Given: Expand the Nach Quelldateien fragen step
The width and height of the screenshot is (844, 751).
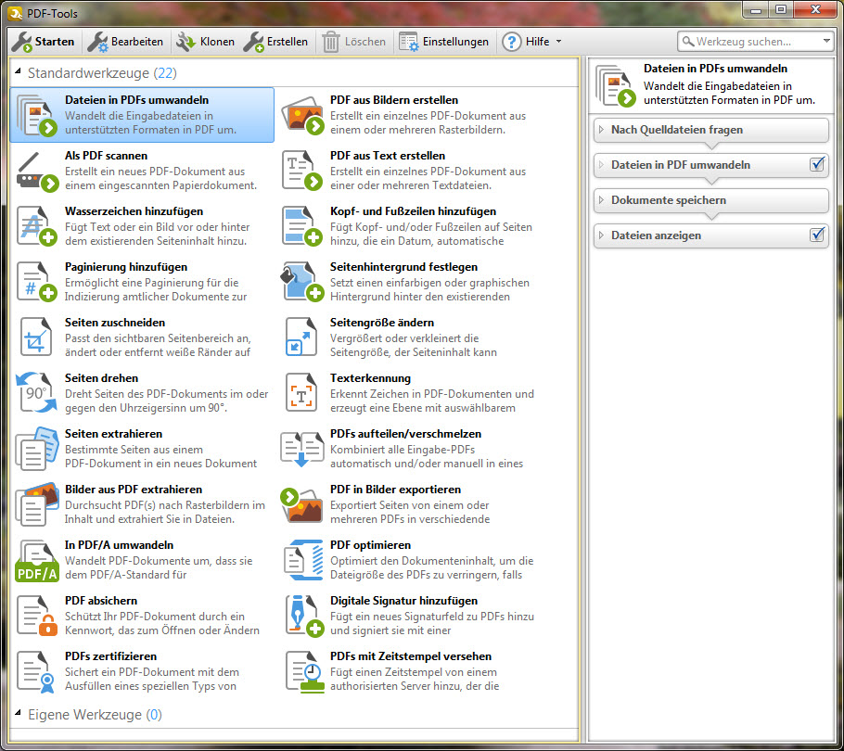Looking at the screenshot, I should (x=602, y=130).
